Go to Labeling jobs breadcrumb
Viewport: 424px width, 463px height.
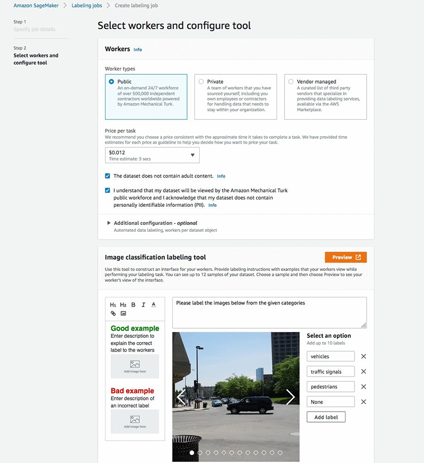click(87, 5)
